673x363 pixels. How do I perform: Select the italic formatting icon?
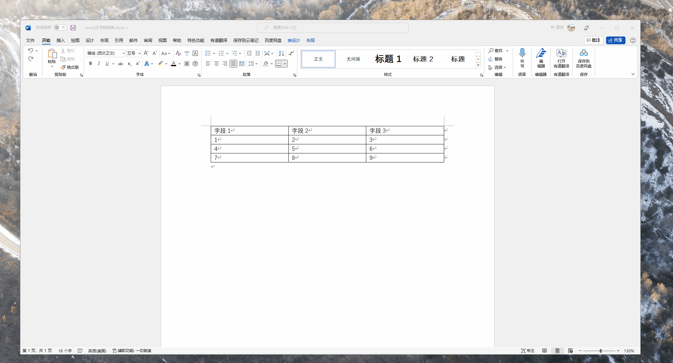99,64
